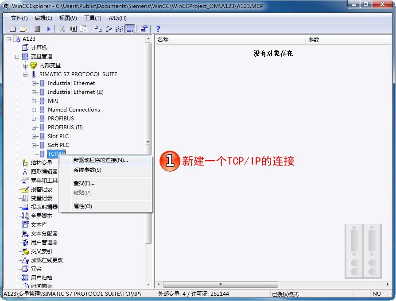Image resolution: width=396 pixels, height=301 pixels.
Task: Collapse the SIMATIC S7 PROTOCOL SUITE node
Action: (26, 74)
